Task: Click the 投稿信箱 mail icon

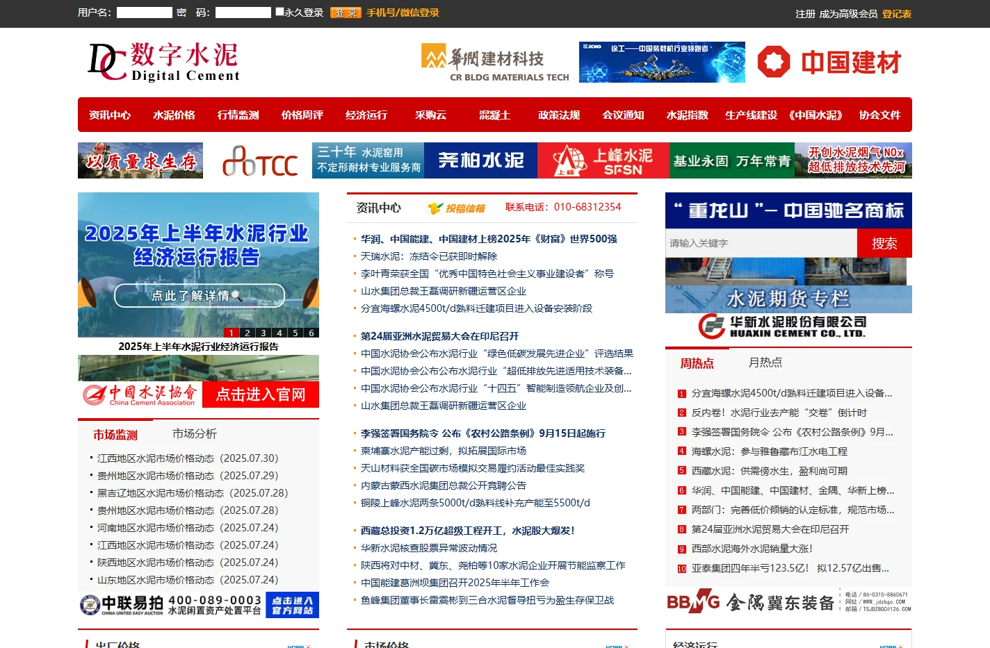Action: pos(456,208)
